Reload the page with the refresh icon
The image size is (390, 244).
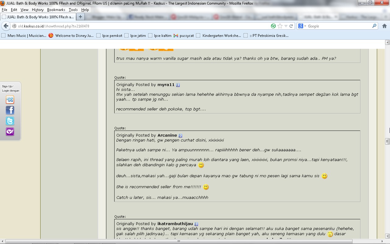291,26
